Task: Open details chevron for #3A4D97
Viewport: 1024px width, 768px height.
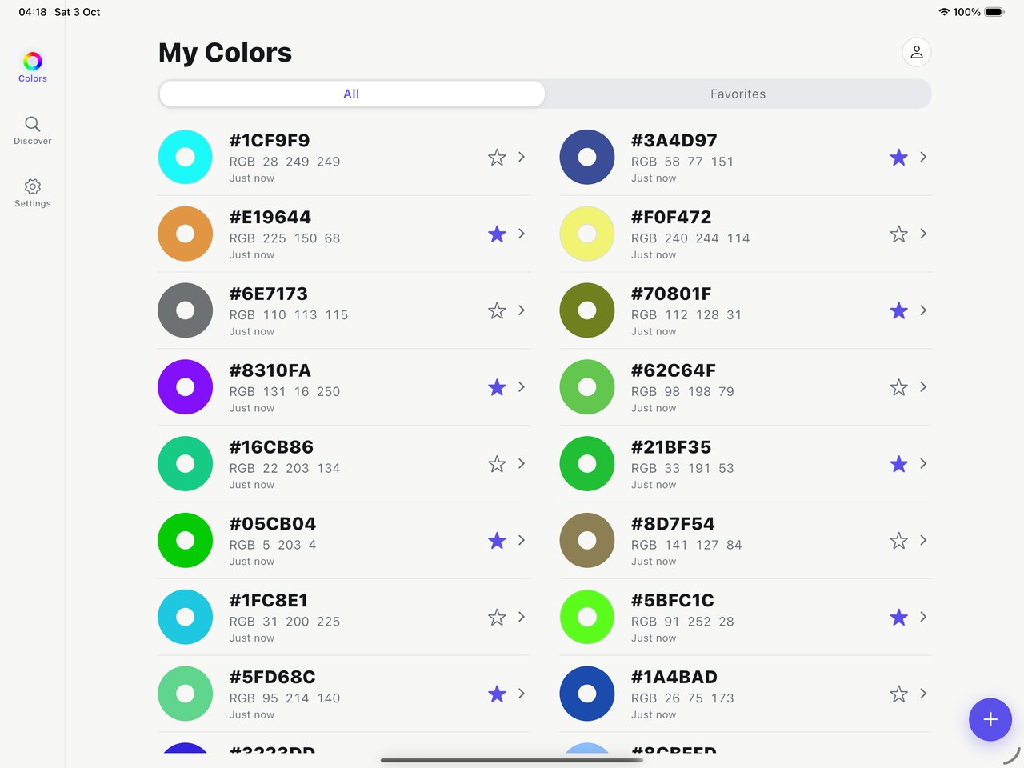Action: click(923, 157)
